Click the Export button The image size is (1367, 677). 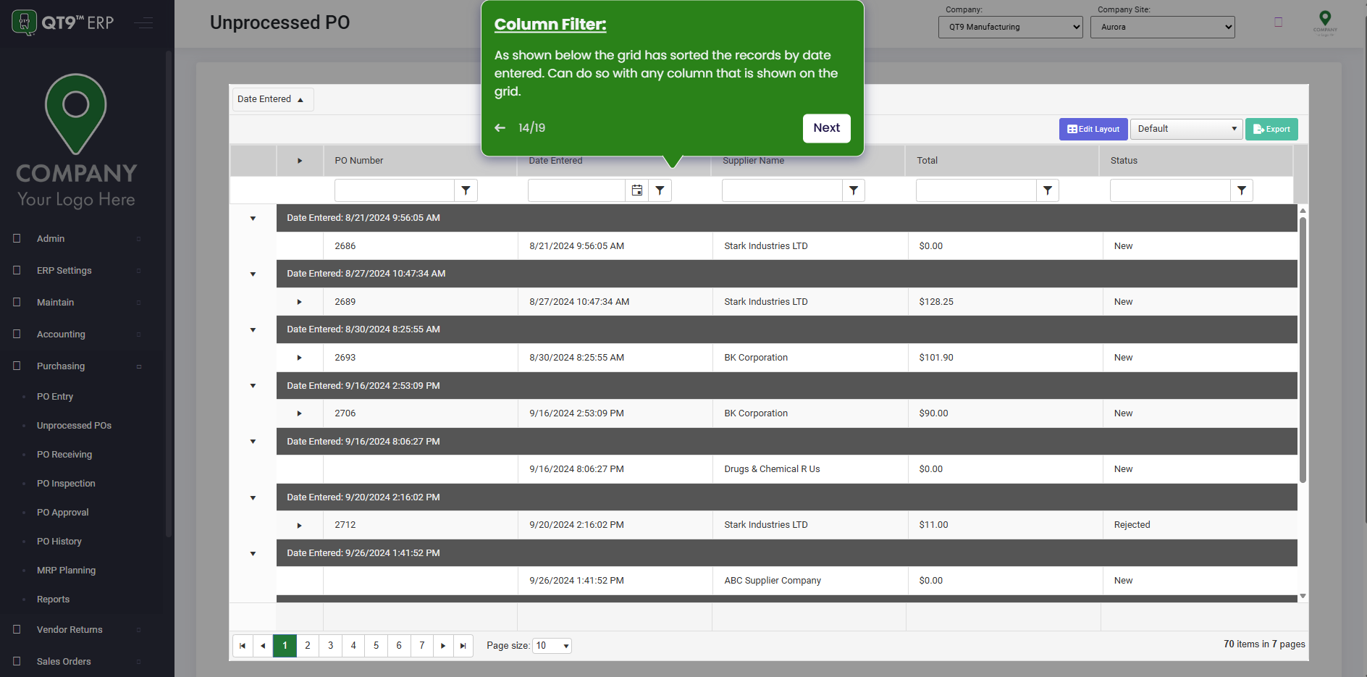(x=1271, y=129)
